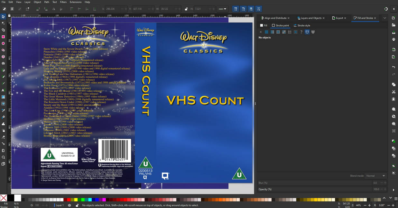The image size is (398, 208).
Task: Open the Extensions menu
Action: click(x=76, y=2)
